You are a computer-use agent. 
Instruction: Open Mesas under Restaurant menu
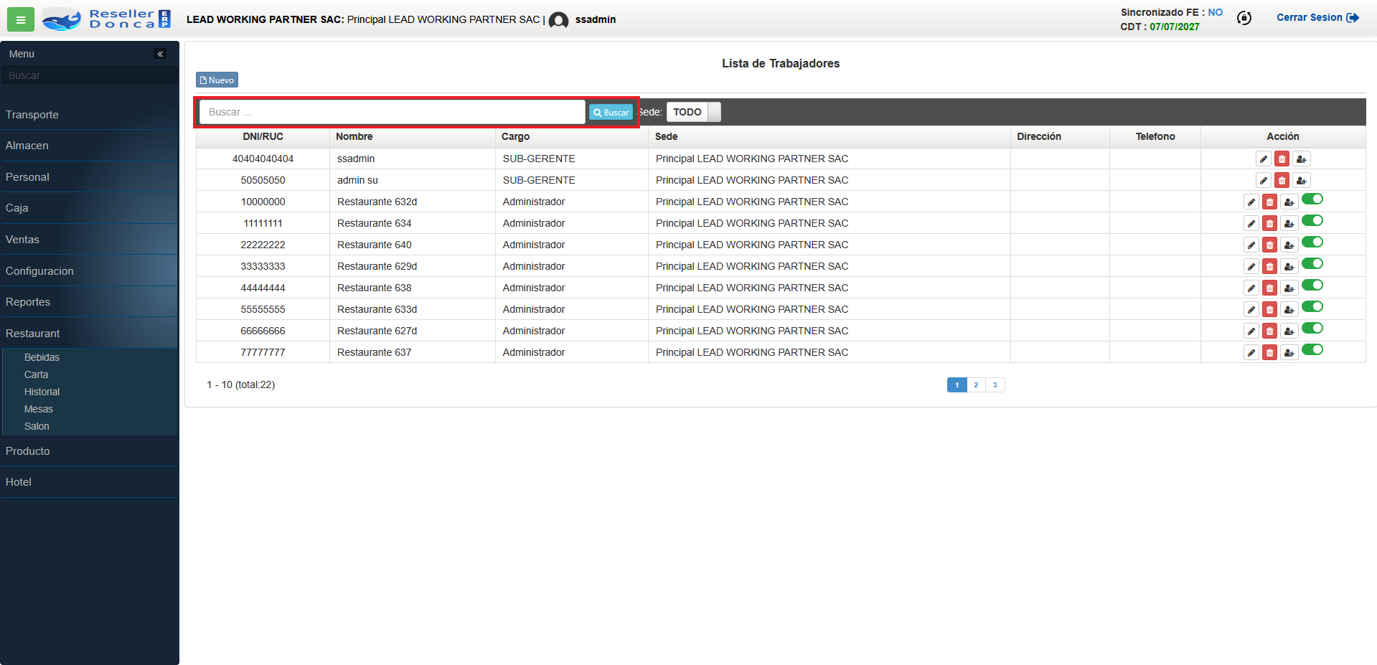coord(39,409)
